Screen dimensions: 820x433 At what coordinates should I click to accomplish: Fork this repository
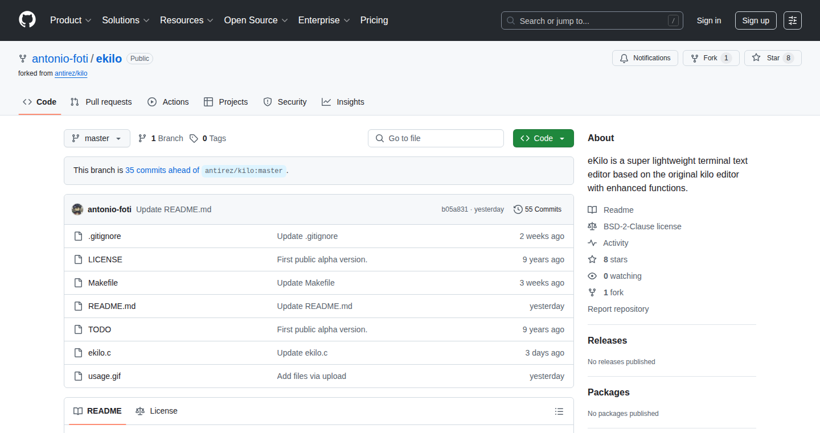[711, 58]
